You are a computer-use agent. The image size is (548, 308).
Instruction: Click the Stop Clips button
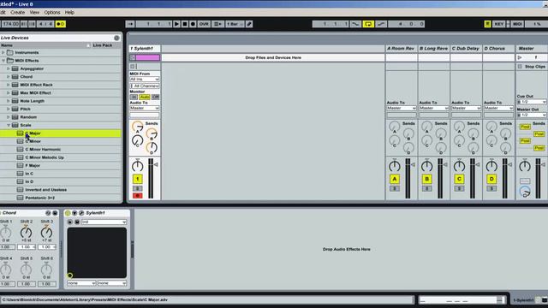click(x=532, y=67)
